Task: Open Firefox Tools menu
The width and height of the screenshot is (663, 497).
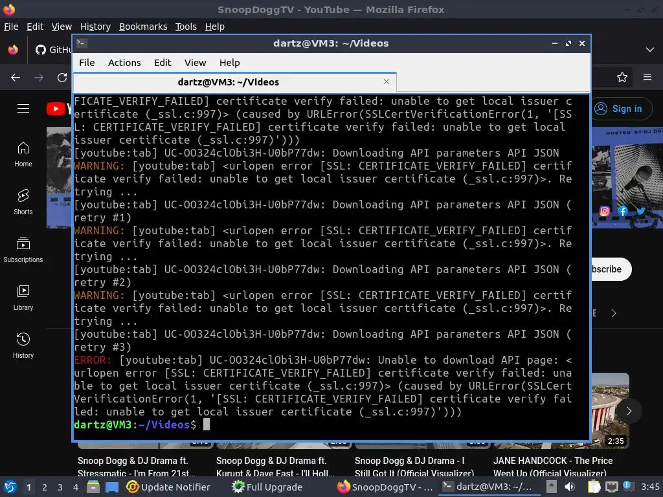Action: tap(186, 27)
